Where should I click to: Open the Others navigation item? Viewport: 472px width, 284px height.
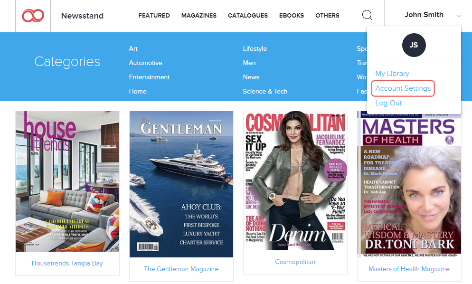[x=327, y=16]
